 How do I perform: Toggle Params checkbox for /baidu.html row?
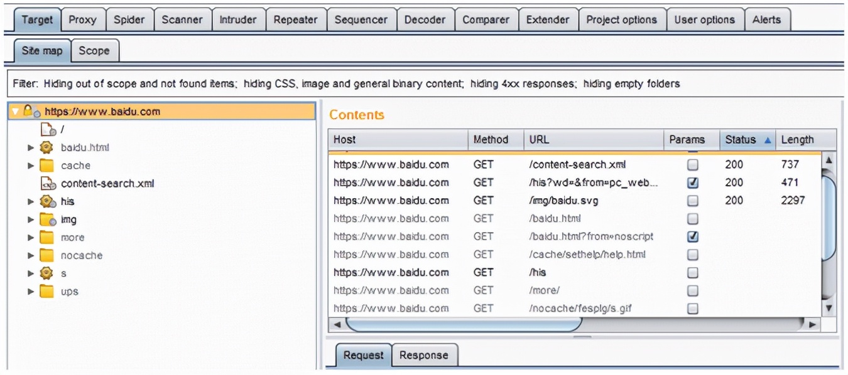[692, 219]
